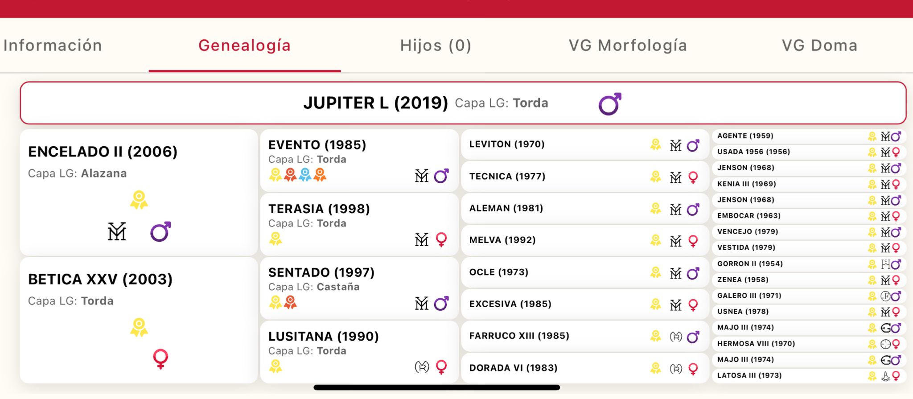Click the brand icon next to GORRON II
The image size is (913, 399).
point(885,264)
